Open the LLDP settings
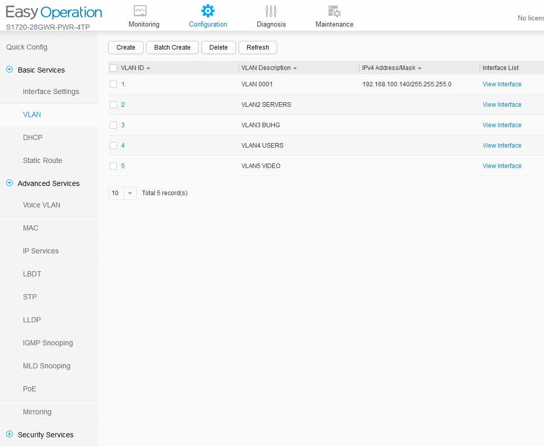Image resolution: width=544 pixels, height=446 pixels. coord(32,320)
